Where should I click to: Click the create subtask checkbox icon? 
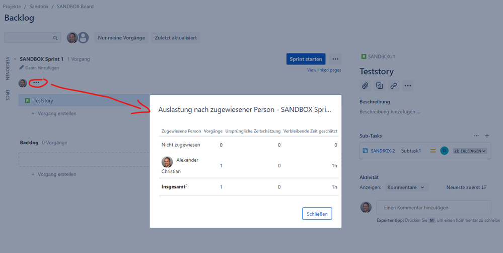coord(379,86)
